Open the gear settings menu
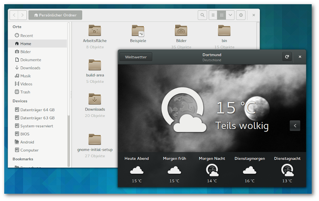This screenshot has width=319, height=201. pos(241,15)
